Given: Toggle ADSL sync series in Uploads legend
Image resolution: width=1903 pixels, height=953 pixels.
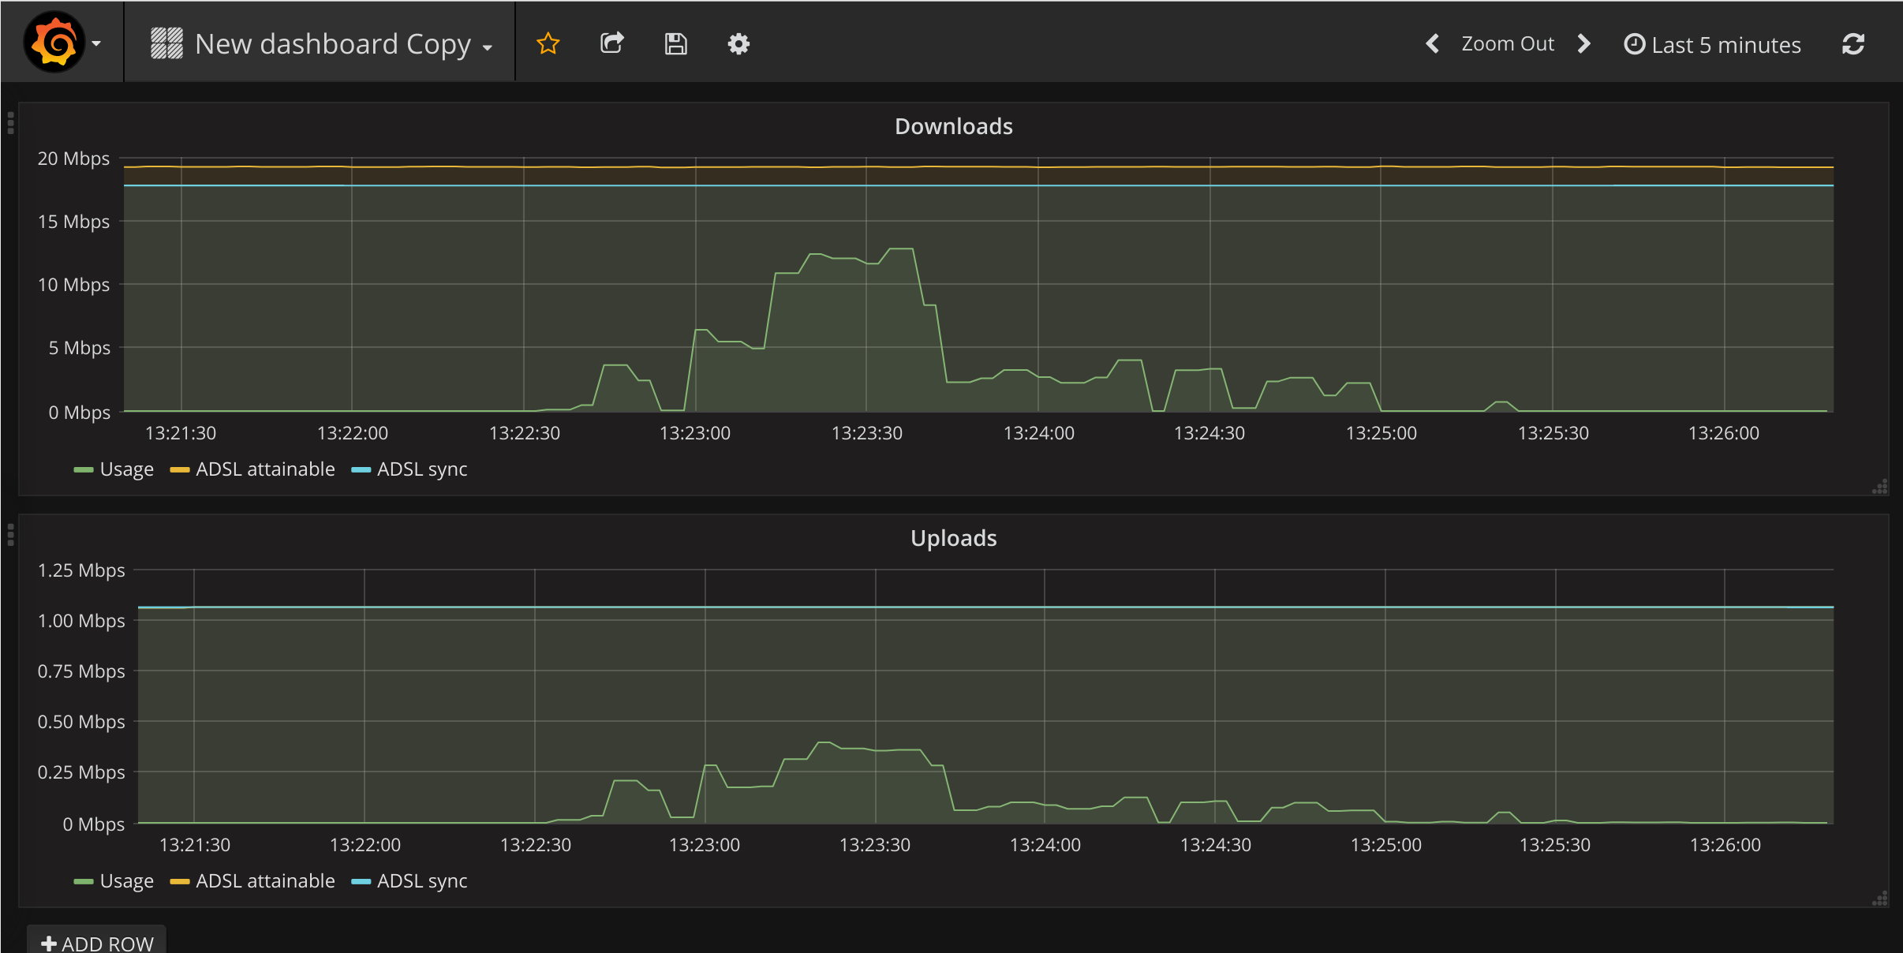Looking at the screenshot, I should coord(421,881).
